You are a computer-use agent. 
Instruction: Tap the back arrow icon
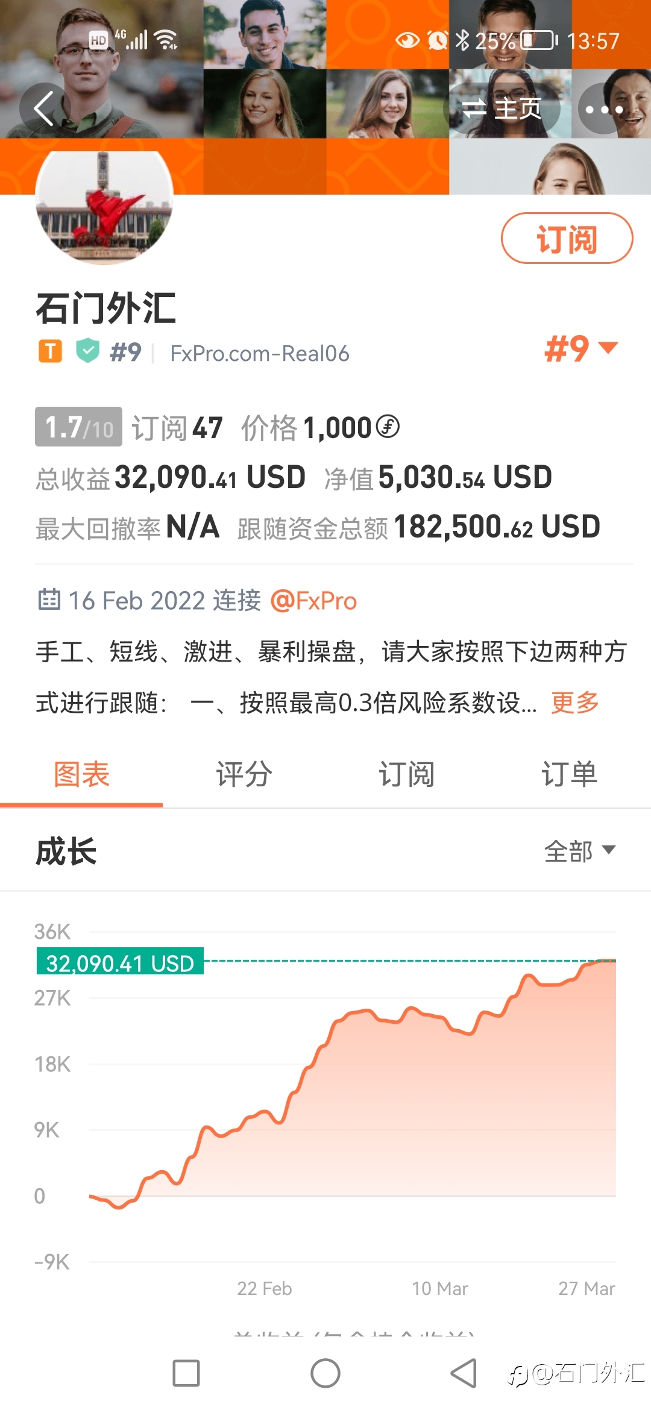[45, 108]
